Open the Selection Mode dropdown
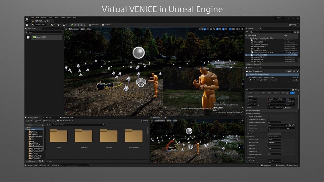 click(x=39, y=25)
